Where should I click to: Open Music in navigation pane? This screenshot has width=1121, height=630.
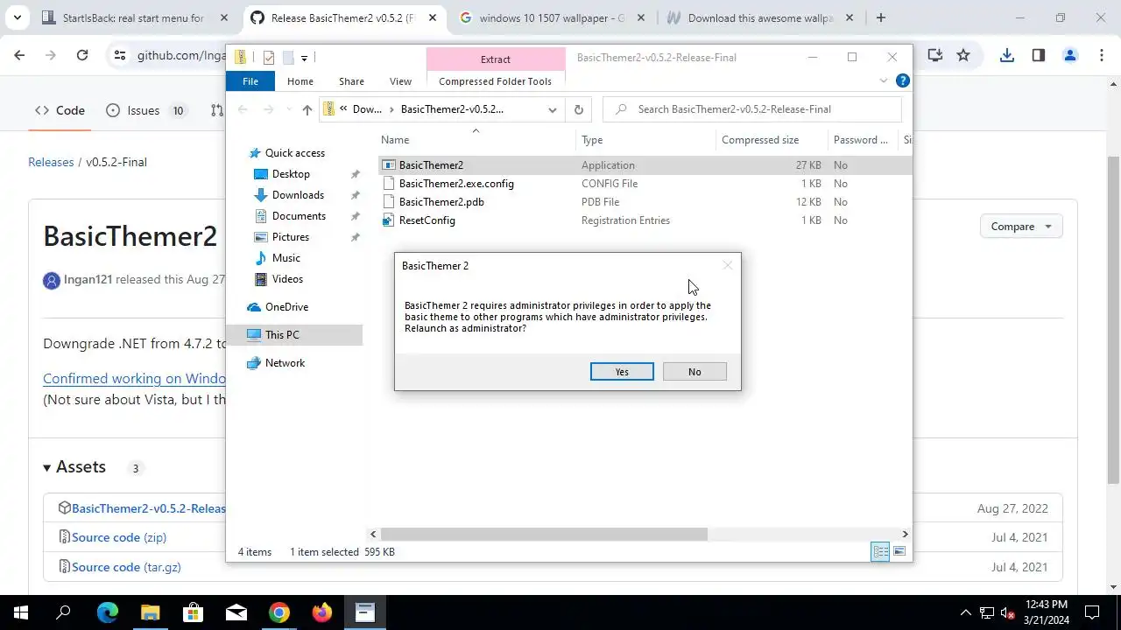click(x=286, y=258)
